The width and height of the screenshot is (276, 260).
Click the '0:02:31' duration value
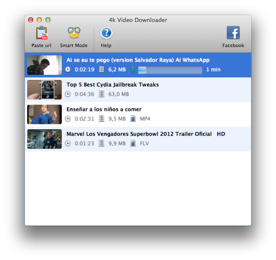tap(85, 119)
